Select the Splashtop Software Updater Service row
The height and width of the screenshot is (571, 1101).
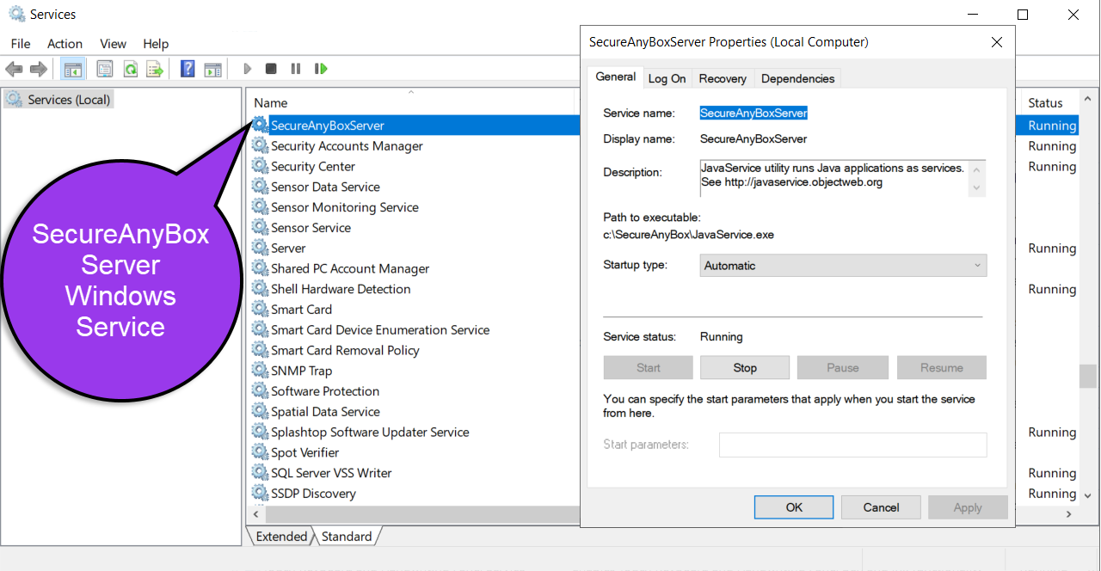[370, 432]
